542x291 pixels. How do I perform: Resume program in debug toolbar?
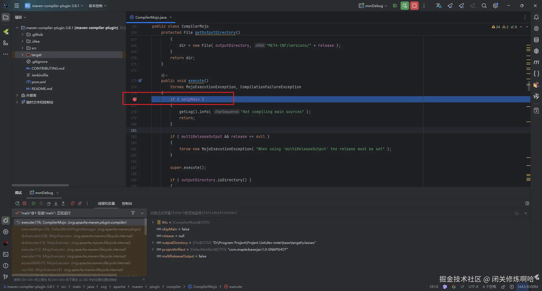pos(34,203)
